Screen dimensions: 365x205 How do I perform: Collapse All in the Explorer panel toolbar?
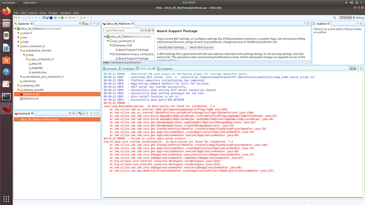(80, 24)
